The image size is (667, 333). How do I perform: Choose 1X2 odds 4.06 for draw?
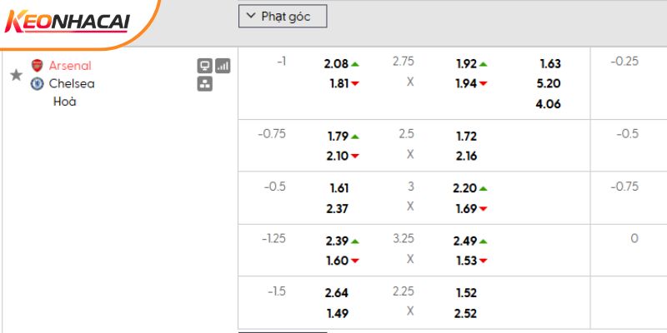[549, 104]
